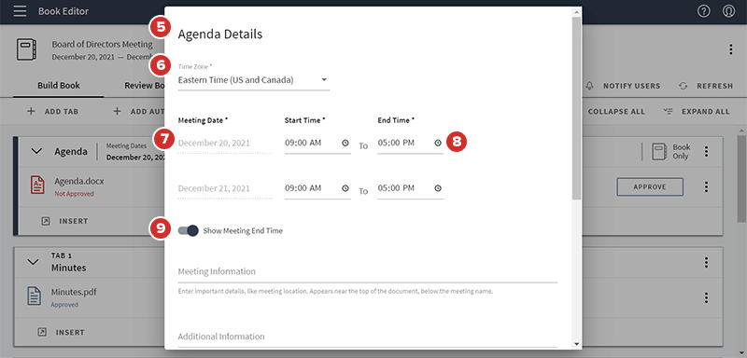Click clock icon for December 20 end time
747x358 pixels.
[438, 143]
